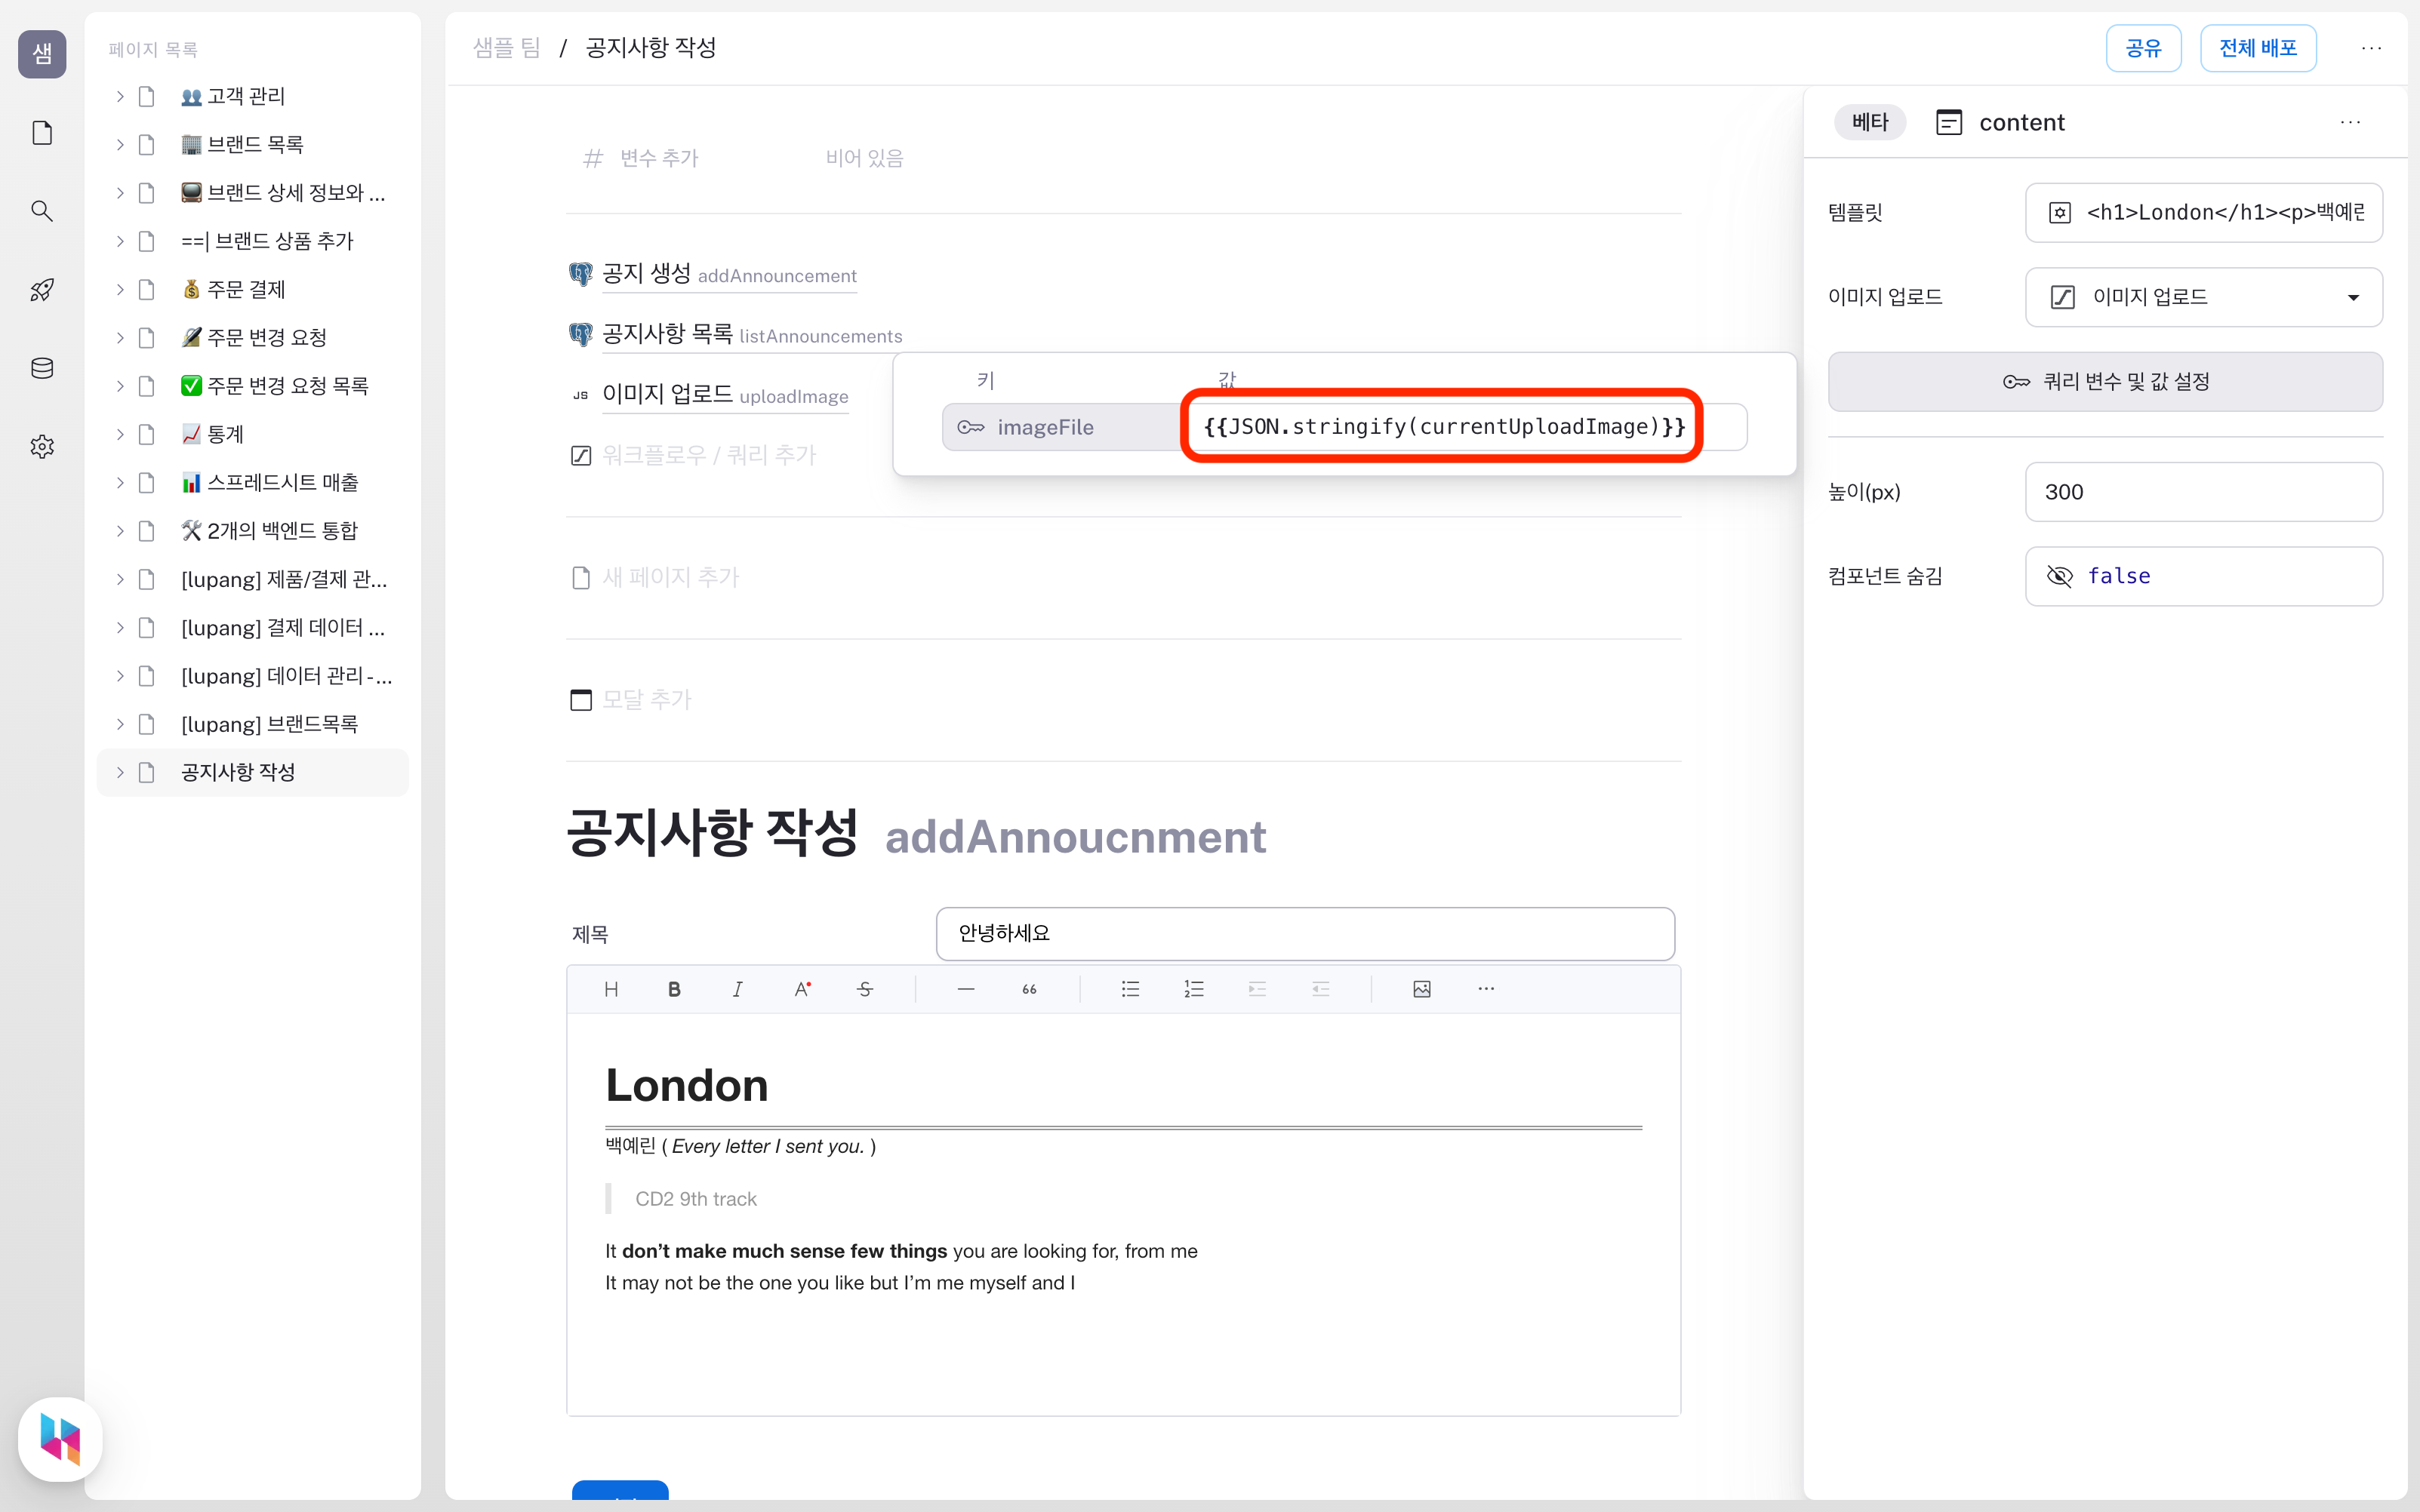
Task: Expand the 통계 page
Action: tap(120, 434)
